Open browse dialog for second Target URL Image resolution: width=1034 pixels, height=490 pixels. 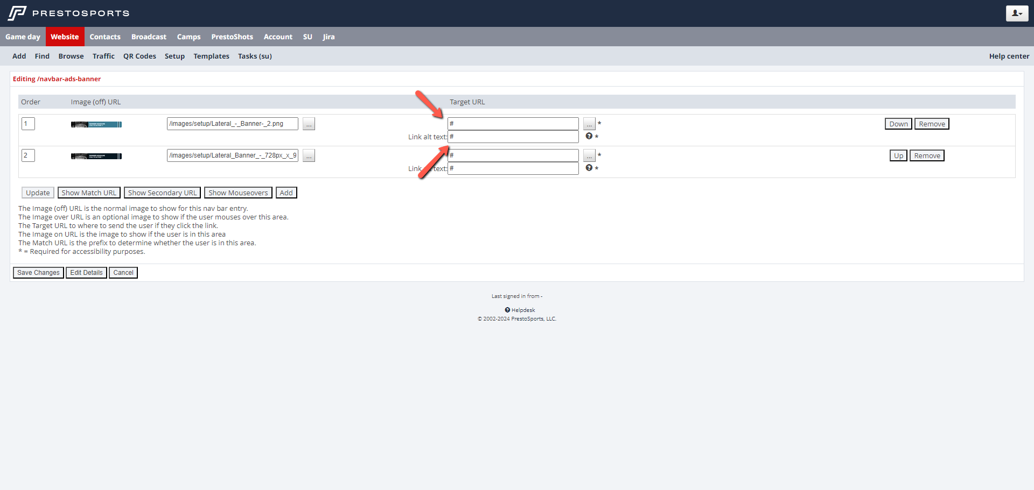[x=589, y=156]
